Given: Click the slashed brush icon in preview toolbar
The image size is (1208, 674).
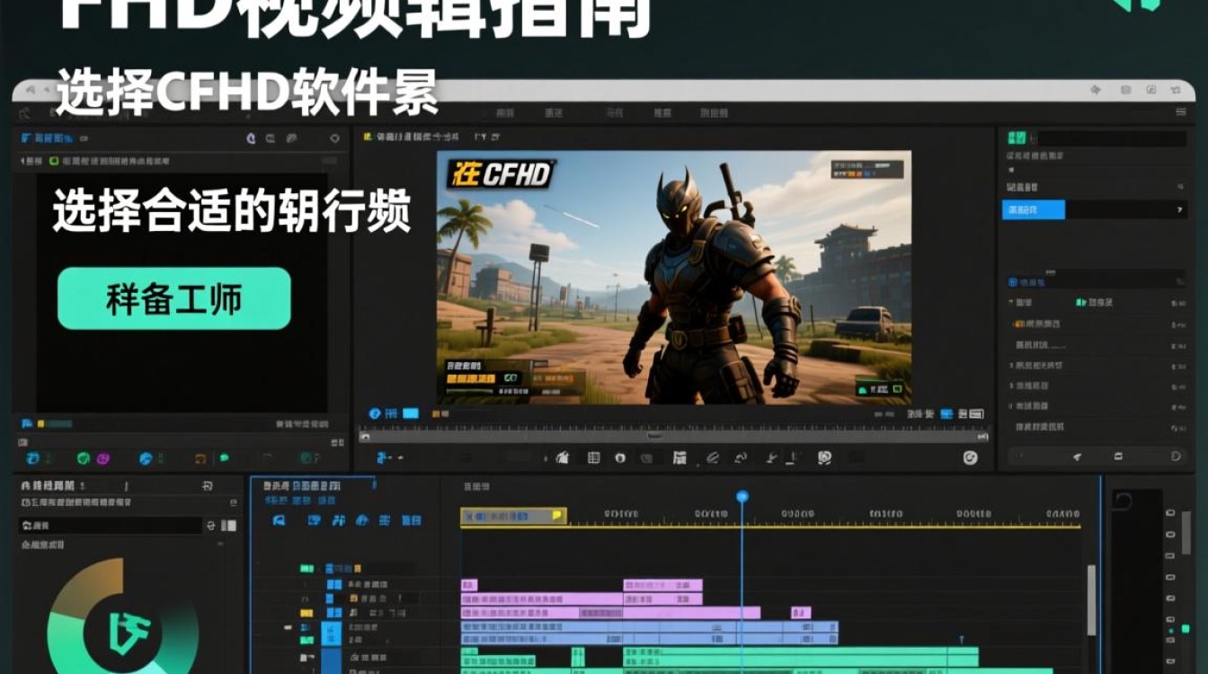Looking at the screenshot, I should 712,457.
